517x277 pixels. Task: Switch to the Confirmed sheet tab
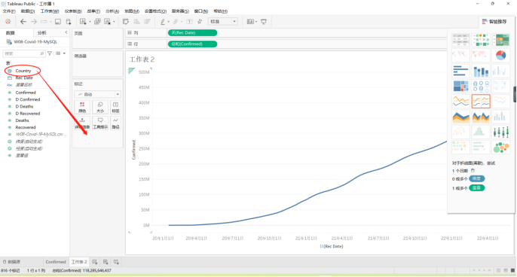56,262
